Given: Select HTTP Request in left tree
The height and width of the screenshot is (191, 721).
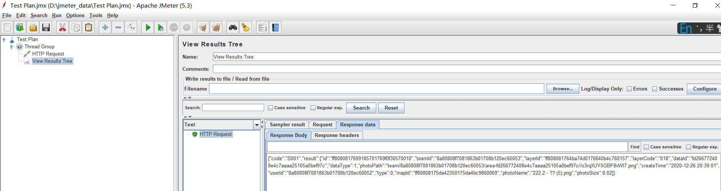Looking at the screenshot, I should tap(48, 54).
